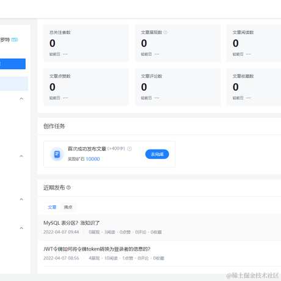281x281 pixels.
Task: Open help icon next to 首次成功发布文章
Action: (130, 149)
